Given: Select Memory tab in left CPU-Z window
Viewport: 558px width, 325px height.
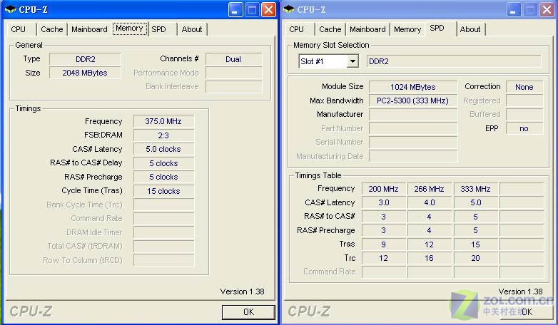Looking at the screenshot, I should (x=130, y=29).
